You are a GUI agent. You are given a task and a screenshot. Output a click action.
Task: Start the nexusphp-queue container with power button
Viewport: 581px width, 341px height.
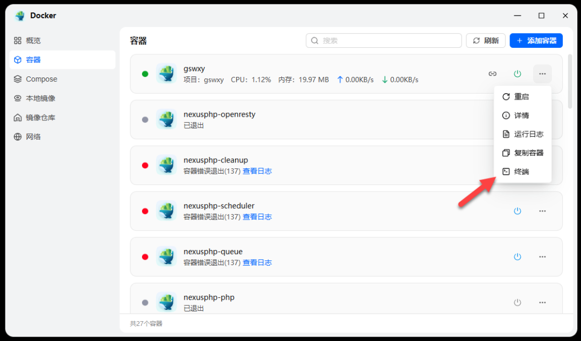[x=518, y=257]
